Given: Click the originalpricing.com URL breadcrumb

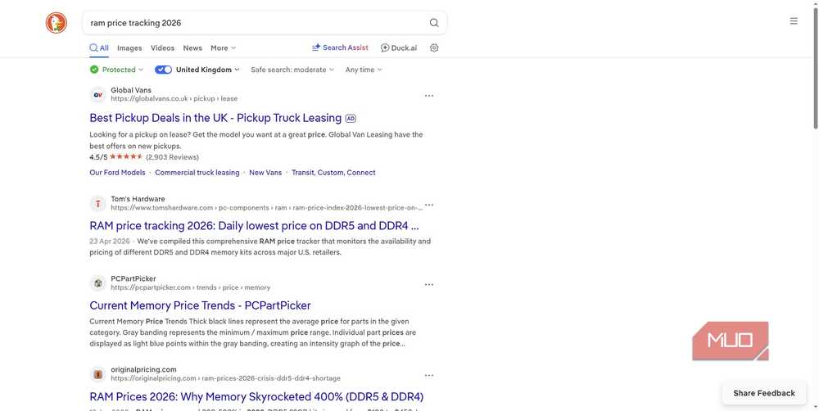Looking at the screenshot, I should [226, 378].
